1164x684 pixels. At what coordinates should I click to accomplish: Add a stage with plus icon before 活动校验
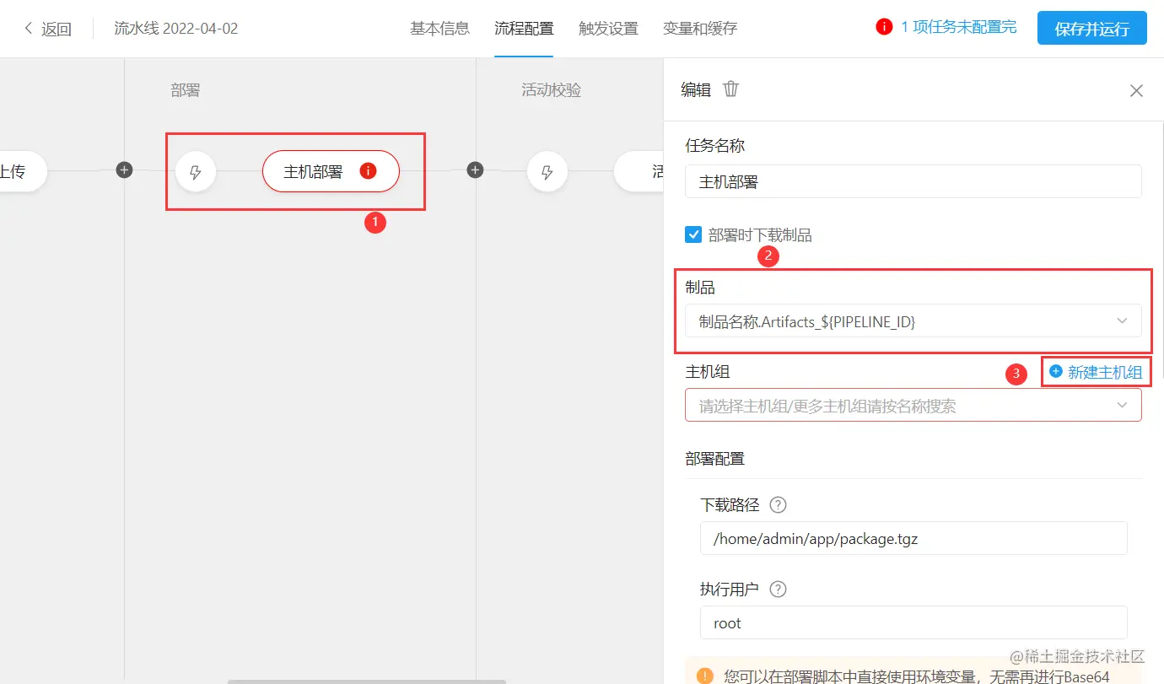click(x=475, y=170)
